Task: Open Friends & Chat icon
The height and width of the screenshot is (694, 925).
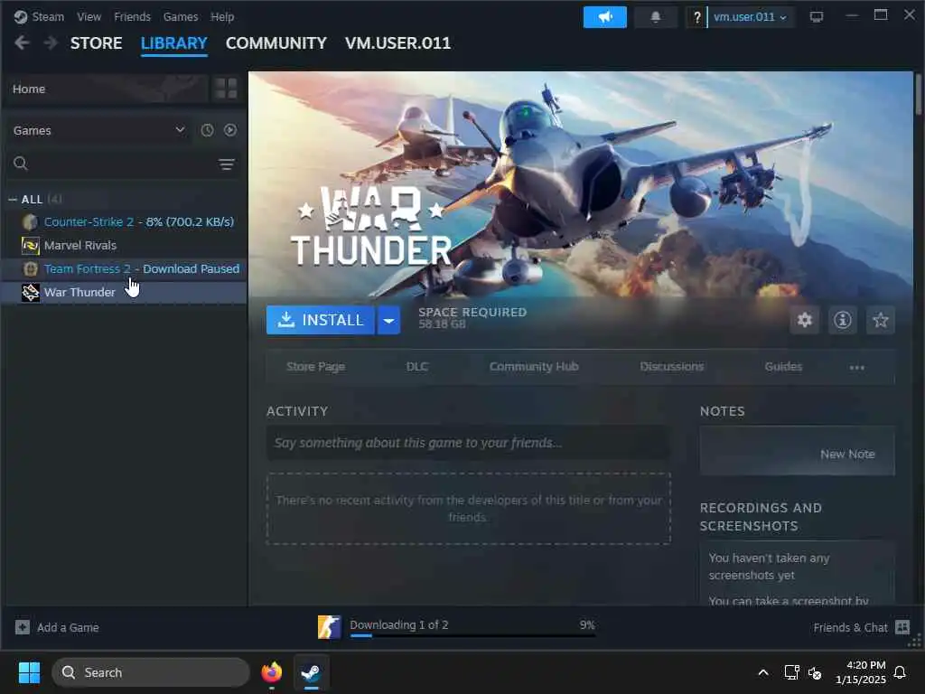Action: tap(902, 627)
